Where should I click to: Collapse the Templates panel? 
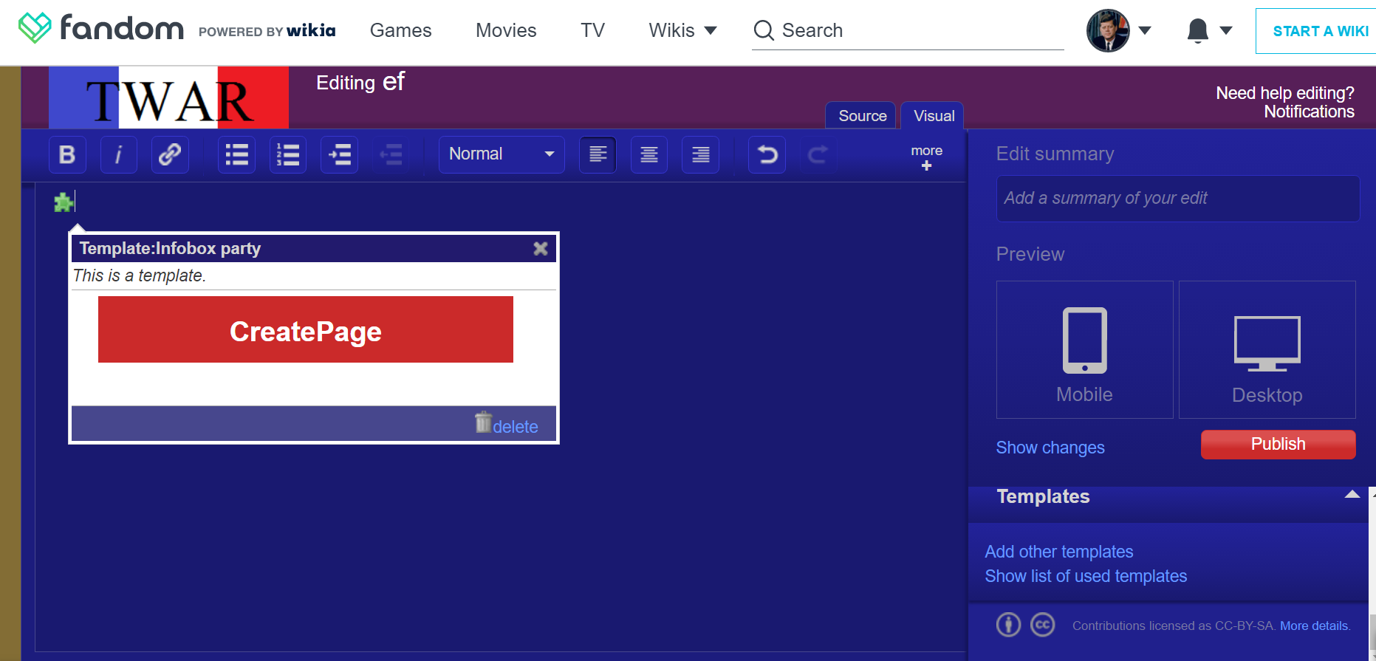coord(1352,495)
